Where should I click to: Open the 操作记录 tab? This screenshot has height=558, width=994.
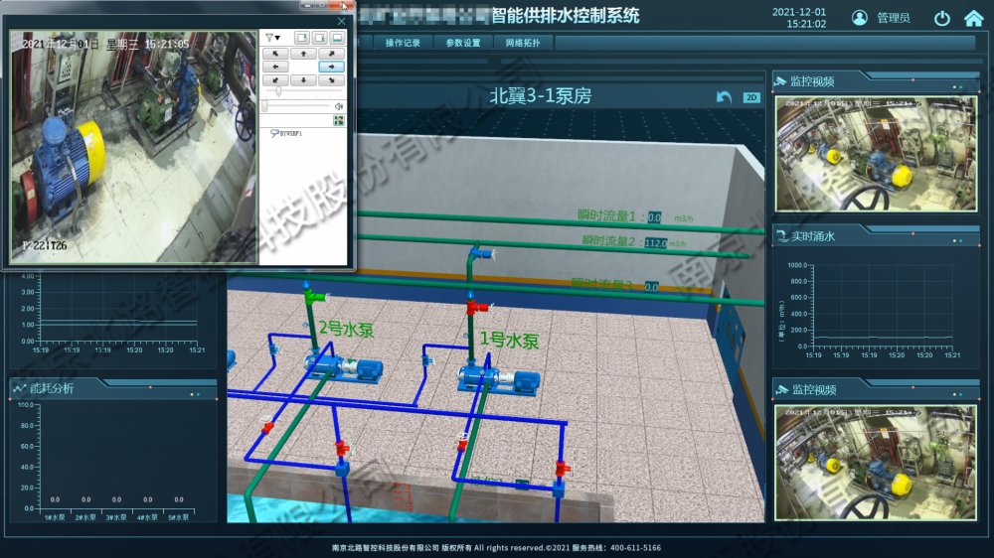403,43
